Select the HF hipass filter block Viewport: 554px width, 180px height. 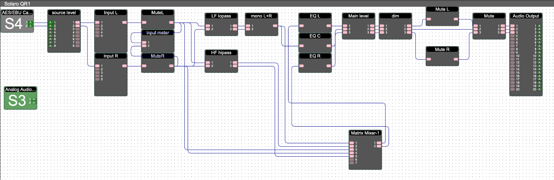coord(221,52)
